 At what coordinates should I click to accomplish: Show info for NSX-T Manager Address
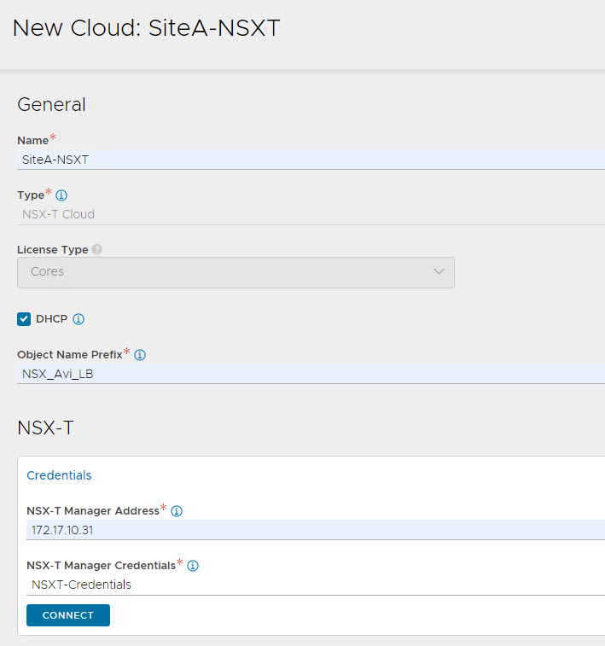[177, 511]
